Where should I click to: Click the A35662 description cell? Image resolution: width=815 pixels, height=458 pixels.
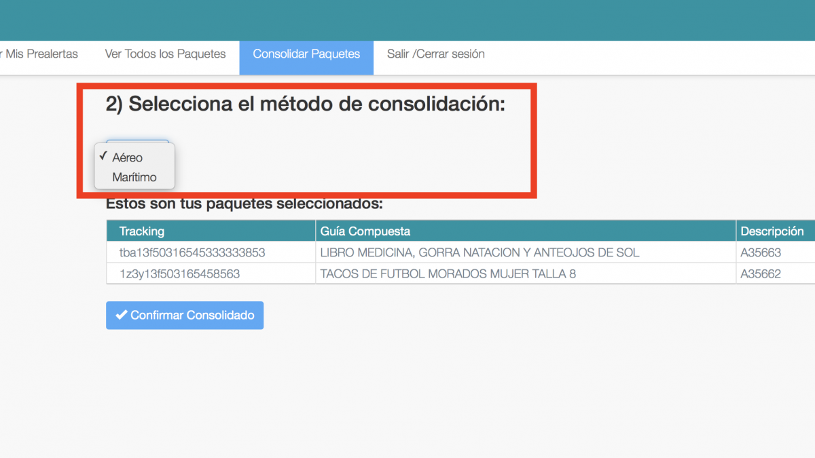[776, 274]
